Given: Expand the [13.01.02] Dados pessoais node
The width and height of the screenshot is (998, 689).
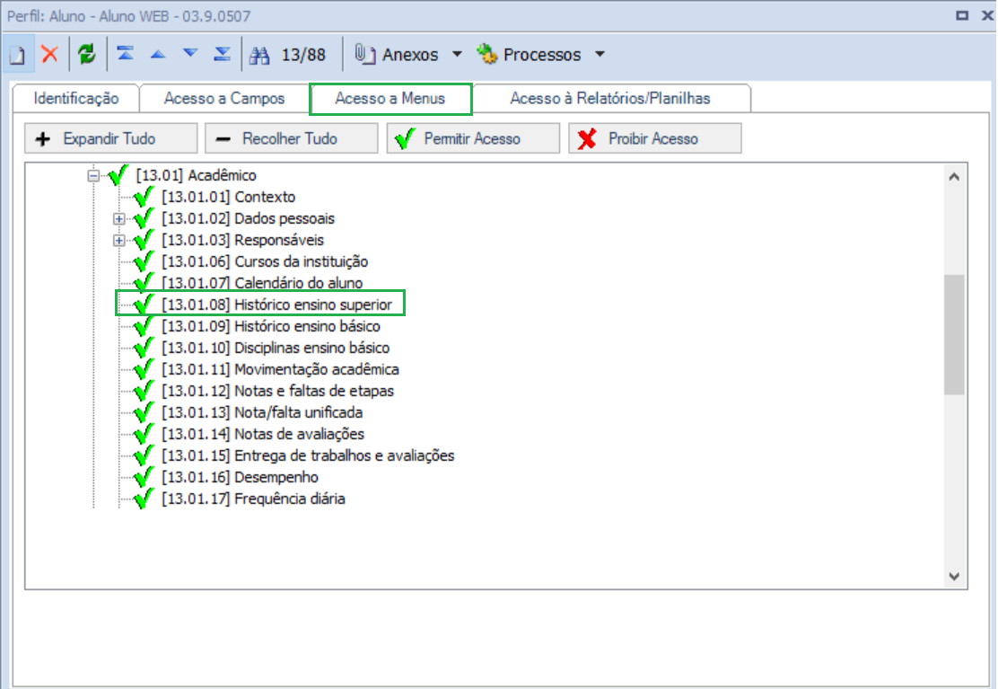Looking at the screenshot, I should (119, 218).
